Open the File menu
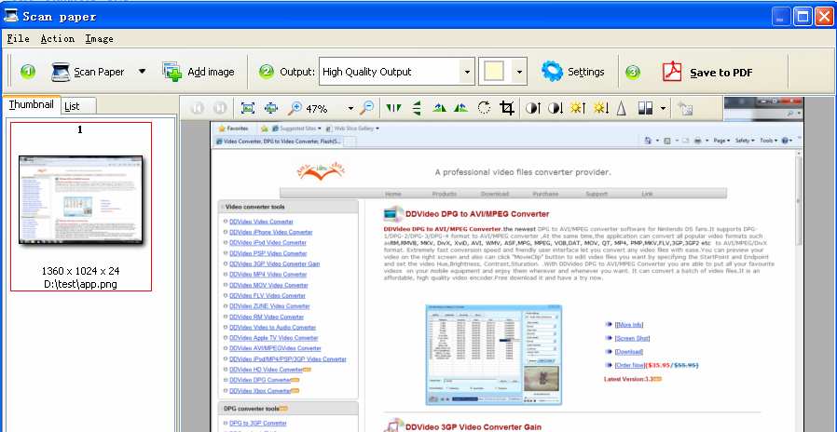The height and width of the screenshot is (432, 837). (18, 39)
